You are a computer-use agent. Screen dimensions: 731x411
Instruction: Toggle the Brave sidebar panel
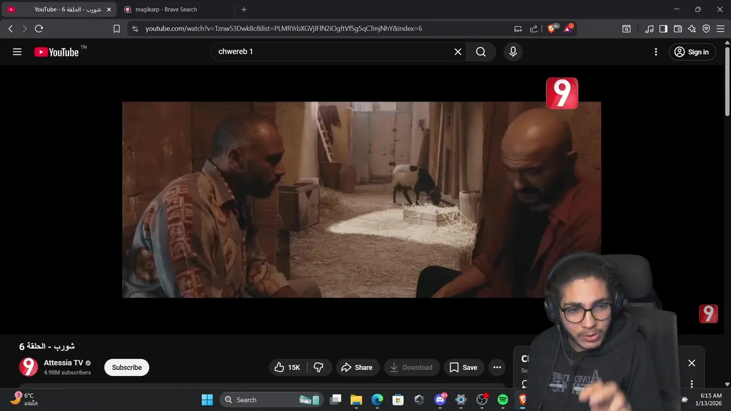tap(663, 29)
